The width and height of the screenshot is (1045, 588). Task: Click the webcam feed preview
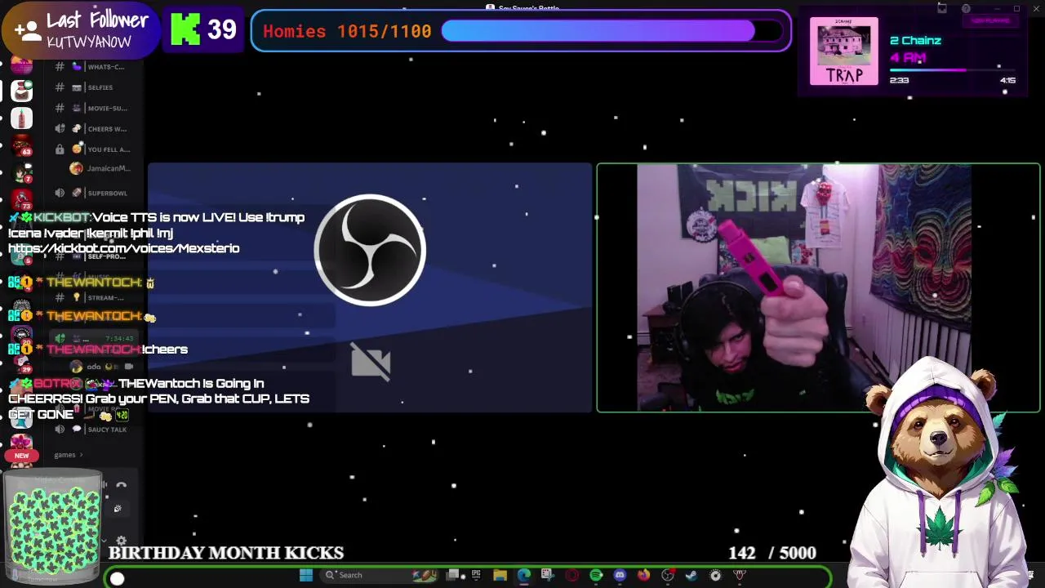[x=818, y=287]
